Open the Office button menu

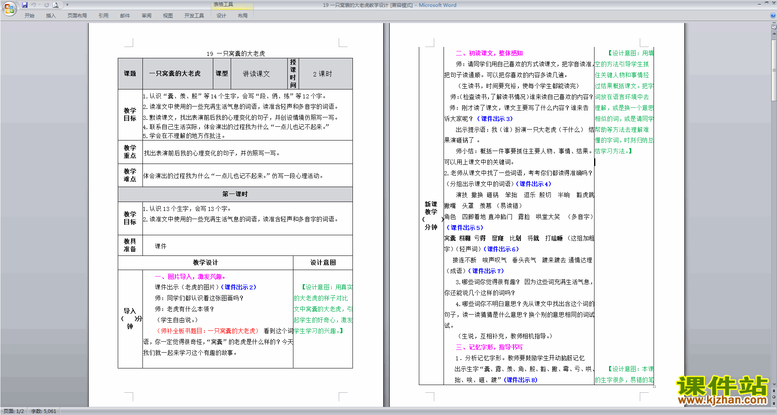click(9, 8)
